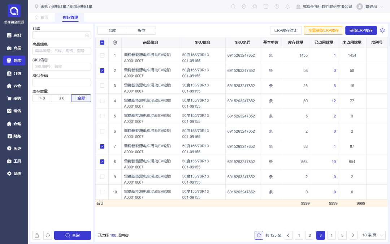Click the 全量获取ERP库存 button
Screen dimensions: 390x244
(x=323, y=30)
